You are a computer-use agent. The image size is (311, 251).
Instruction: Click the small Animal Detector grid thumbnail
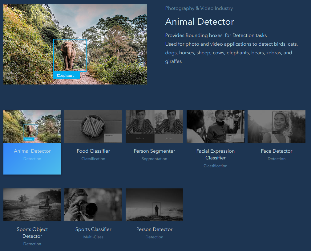[32, 126]
